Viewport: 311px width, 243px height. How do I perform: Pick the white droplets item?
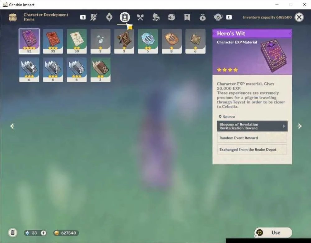coord(100,41)
